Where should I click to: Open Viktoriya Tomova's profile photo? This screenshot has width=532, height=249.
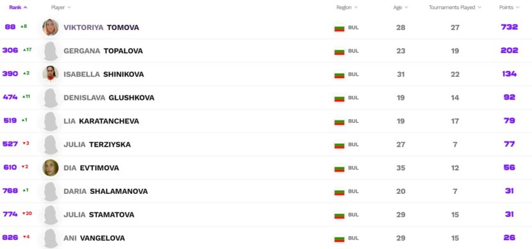click(x=51, y=28)
